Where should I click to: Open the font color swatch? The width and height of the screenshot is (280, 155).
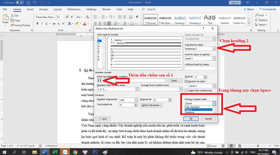pyautogui.click(x=84, y=24)
